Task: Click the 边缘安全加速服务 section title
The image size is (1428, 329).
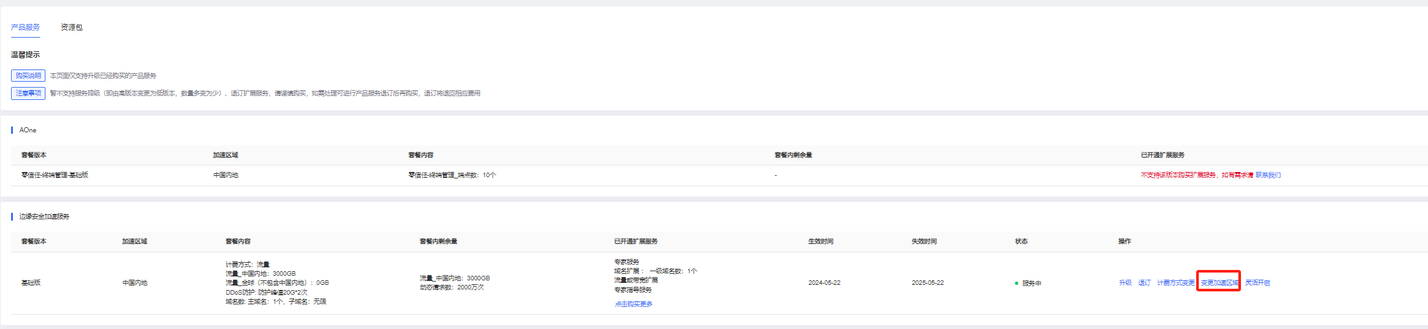Action: point(44,217)
